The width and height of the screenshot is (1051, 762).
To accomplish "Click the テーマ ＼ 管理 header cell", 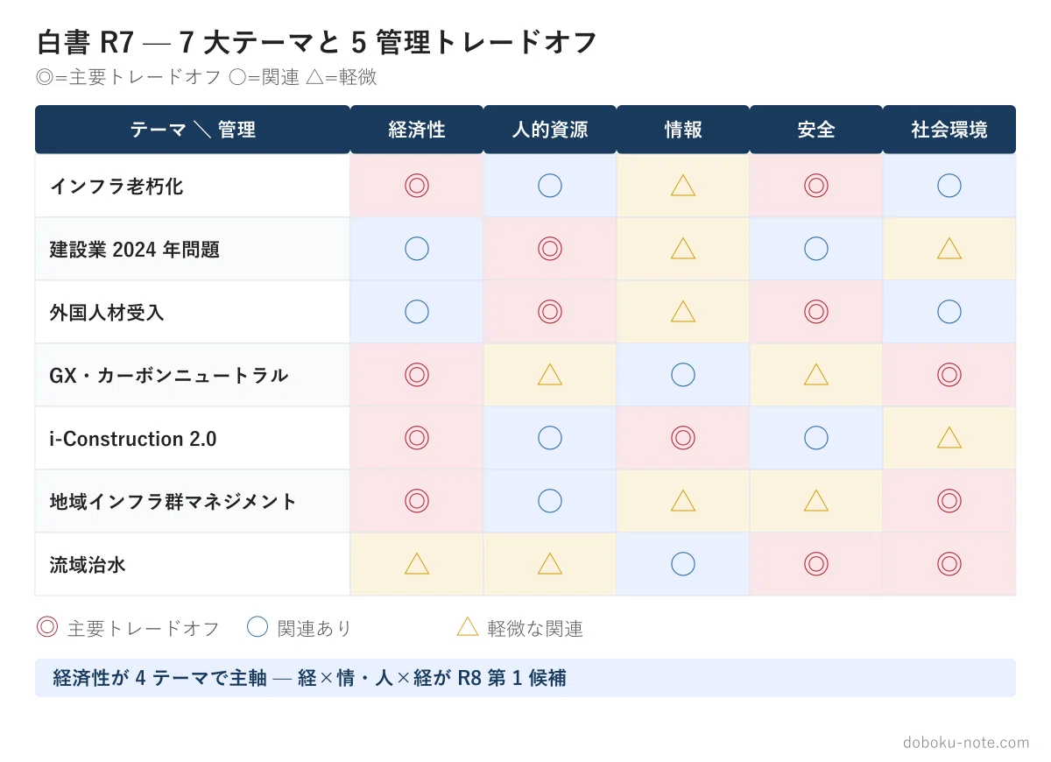I will [x=193, y=130].
